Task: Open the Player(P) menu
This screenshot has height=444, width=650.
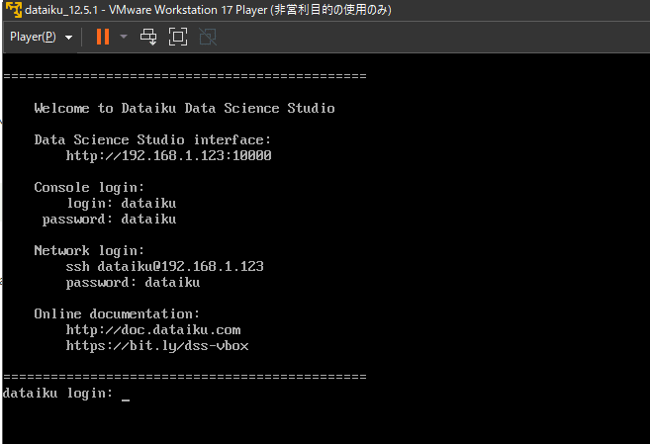Action: [41, 37]
